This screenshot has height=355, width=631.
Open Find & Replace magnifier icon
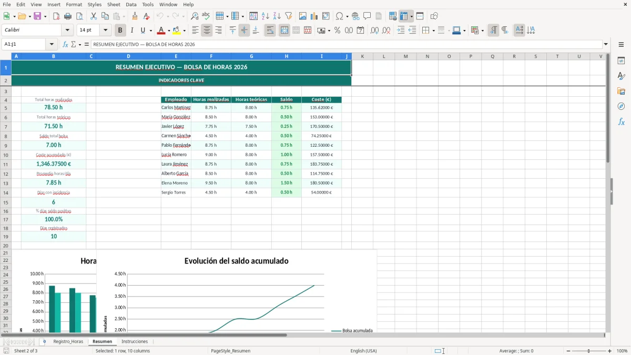click(195, 16)
